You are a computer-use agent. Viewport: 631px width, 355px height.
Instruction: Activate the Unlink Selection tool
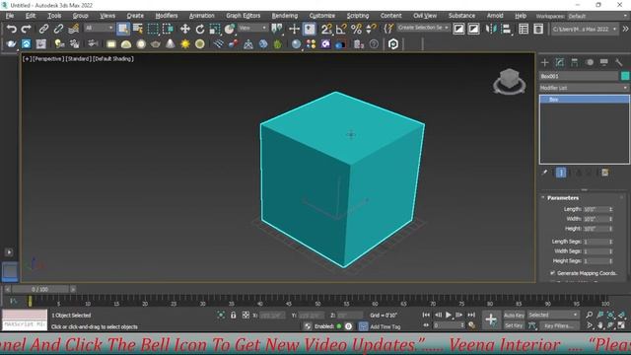[x=58, y=29]
